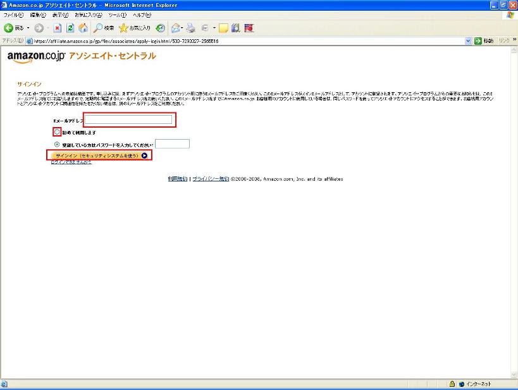The height and width of the screenshot is (390, 518).
Task: Select the 初めて利用します radio button
Action: click(x=57, y=132)
